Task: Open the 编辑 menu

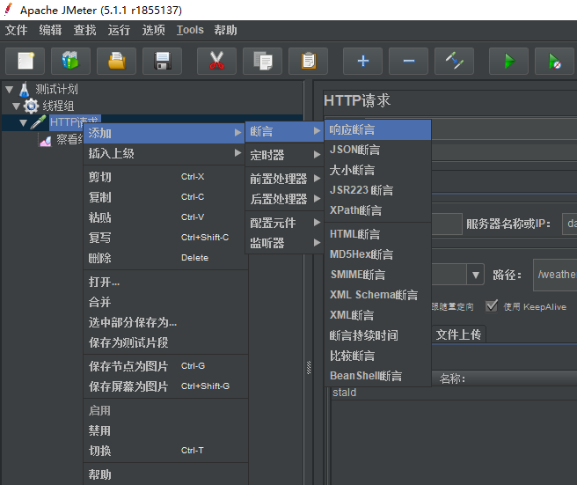Action: point(50,30)
